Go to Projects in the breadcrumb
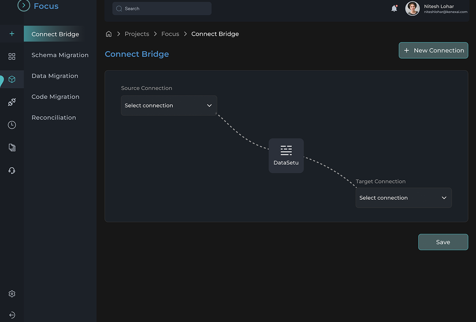Image resolution: width=476 pixels, height=322 pixels. point(137,34)
